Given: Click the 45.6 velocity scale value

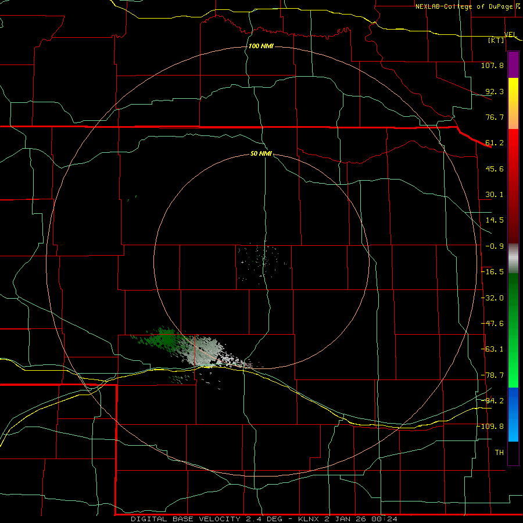Looking at the screenshot, I should 495,169.
